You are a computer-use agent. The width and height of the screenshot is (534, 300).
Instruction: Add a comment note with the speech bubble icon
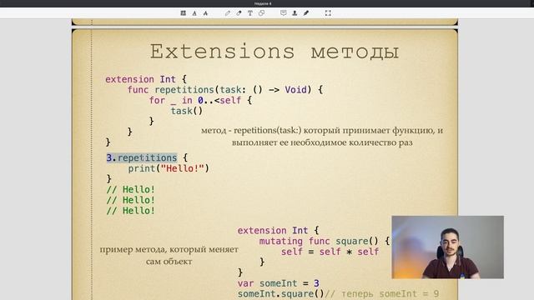(284, 13)
